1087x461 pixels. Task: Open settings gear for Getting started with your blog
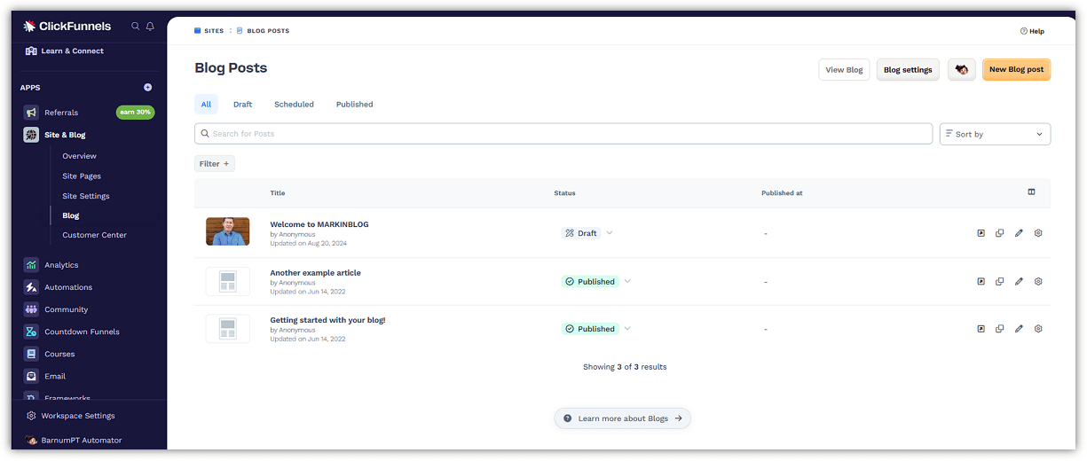click(1038, 329)
